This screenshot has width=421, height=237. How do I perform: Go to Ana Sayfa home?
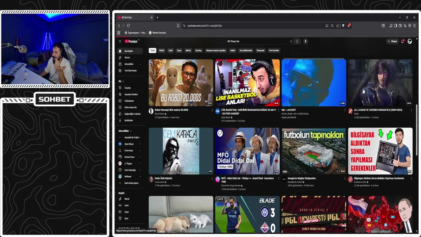point(130,51)
